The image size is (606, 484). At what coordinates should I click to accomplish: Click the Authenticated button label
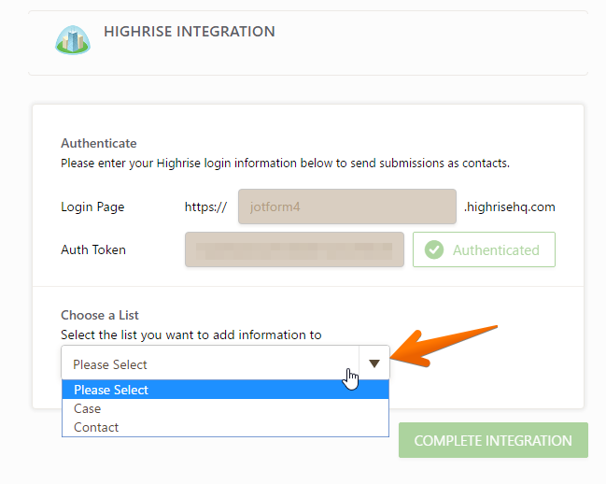496,250
